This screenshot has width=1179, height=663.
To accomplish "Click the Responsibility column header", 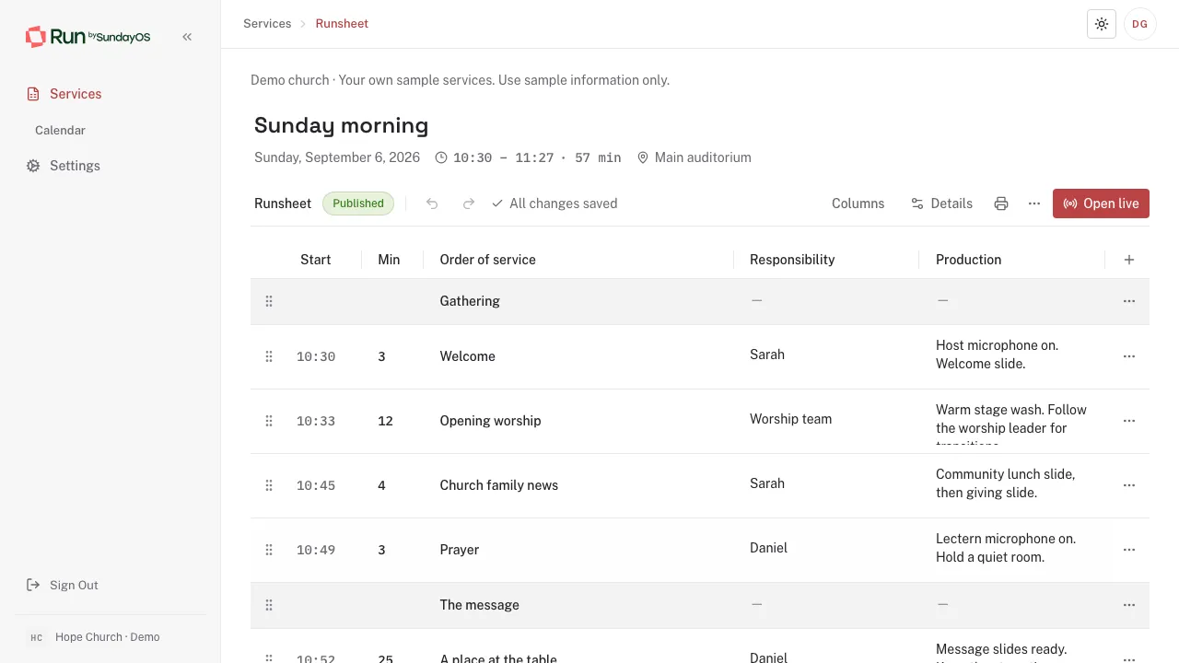I will click(792, 260).
